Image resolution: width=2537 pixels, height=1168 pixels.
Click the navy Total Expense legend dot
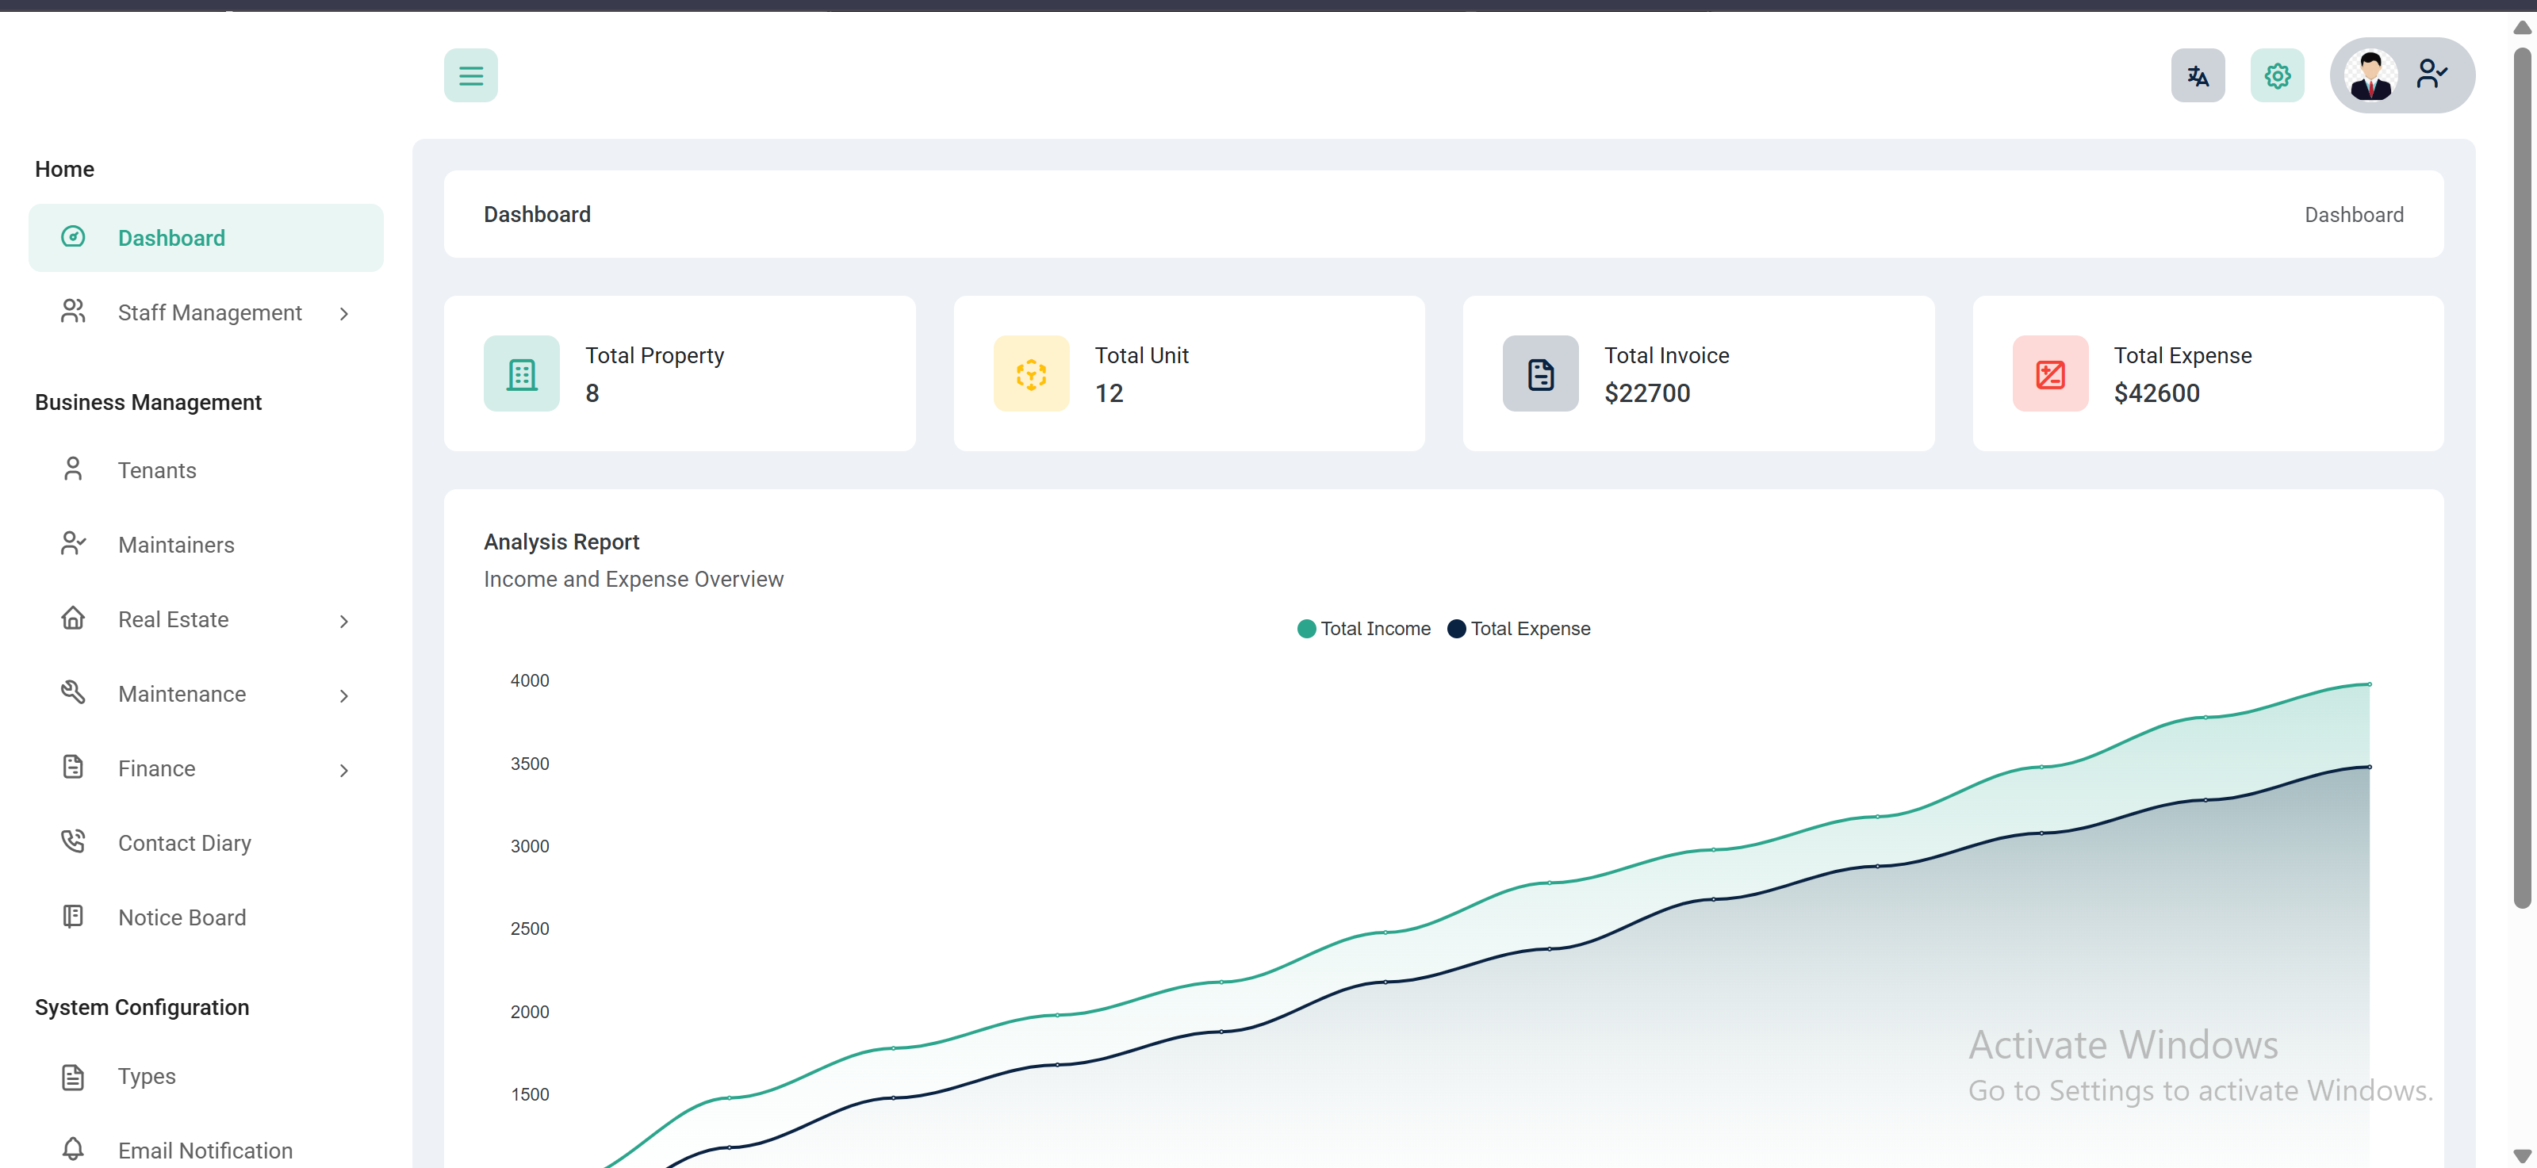coord(1455,628)
